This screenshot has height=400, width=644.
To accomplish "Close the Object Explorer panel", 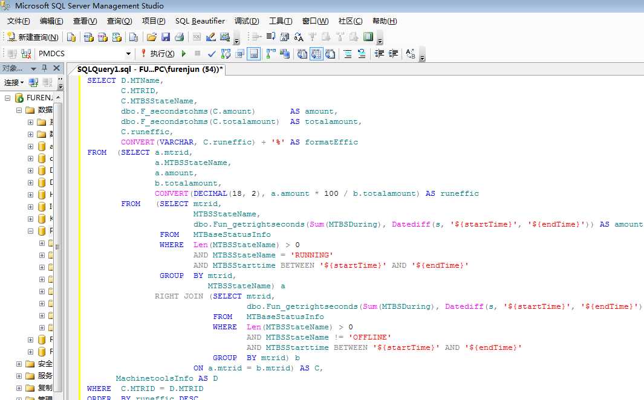I will click(57, 68).
